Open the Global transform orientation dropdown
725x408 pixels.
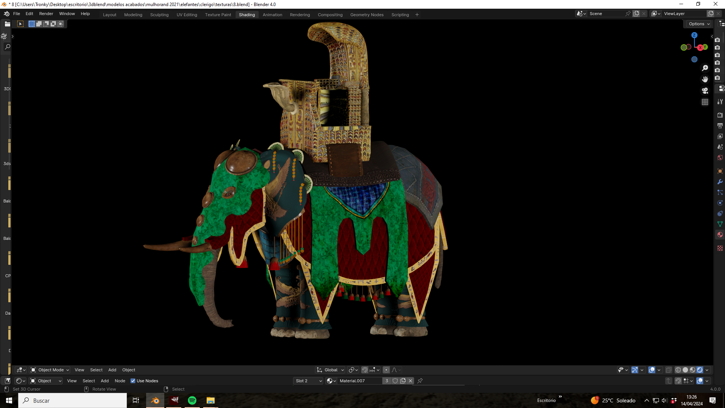coord(330,370)
